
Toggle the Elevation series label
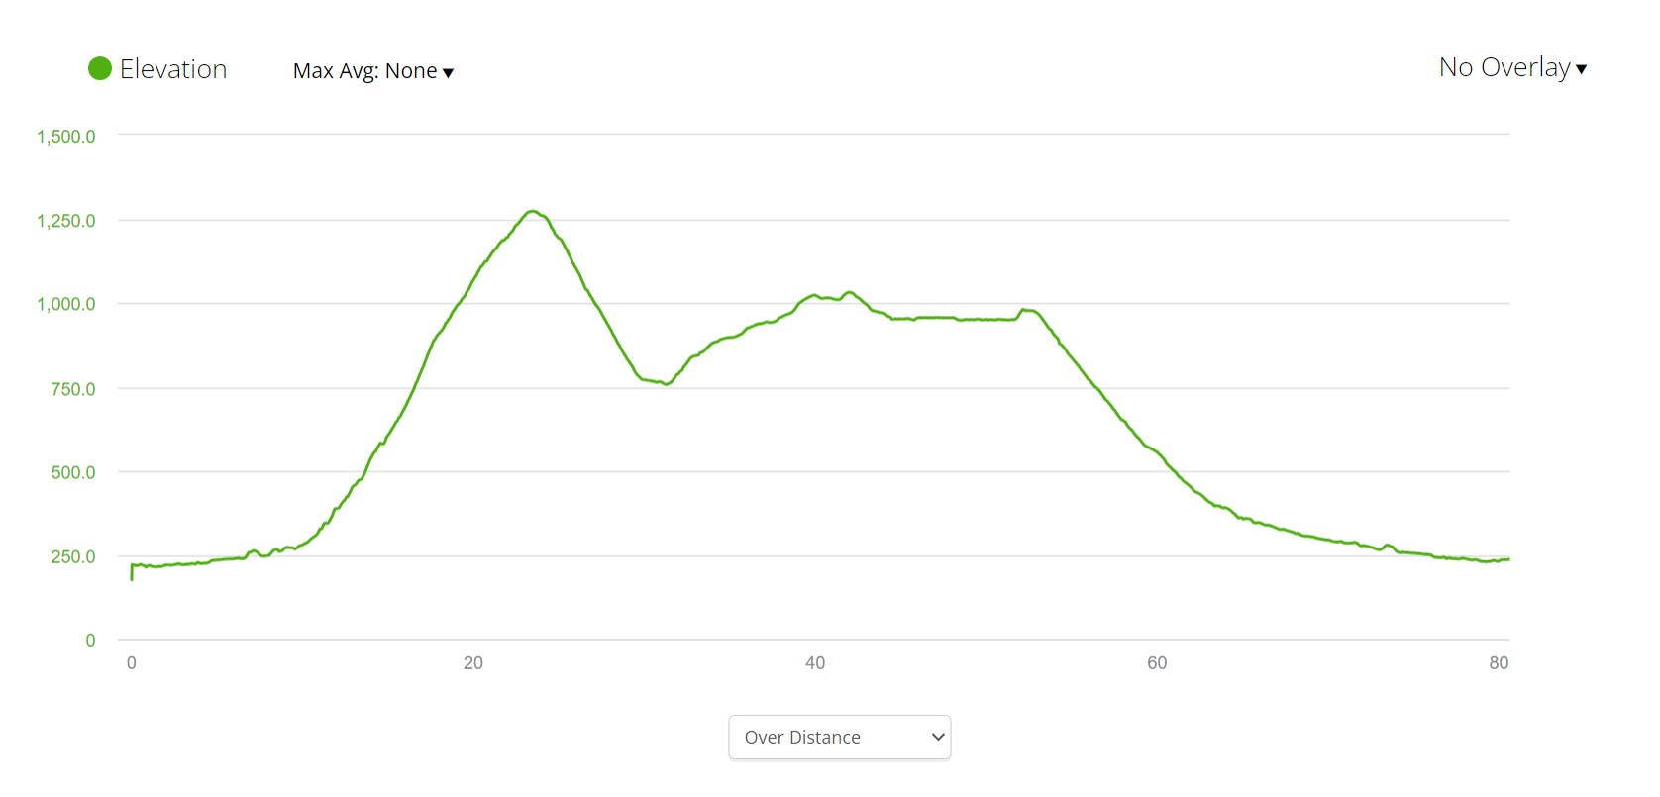(x=173, y=69)
